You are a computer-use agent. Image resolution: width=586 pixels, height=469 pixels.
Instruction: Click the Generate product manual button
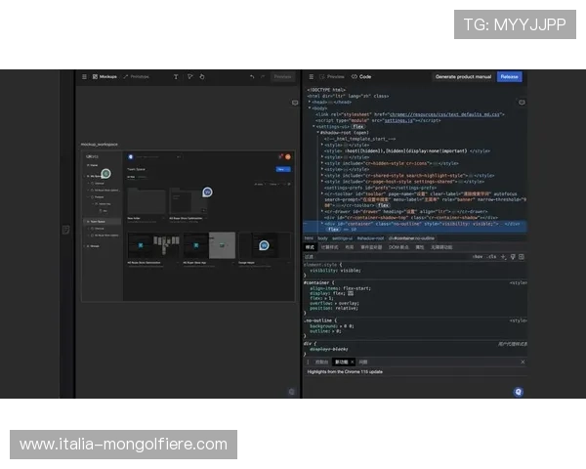(x=463, y=76)
